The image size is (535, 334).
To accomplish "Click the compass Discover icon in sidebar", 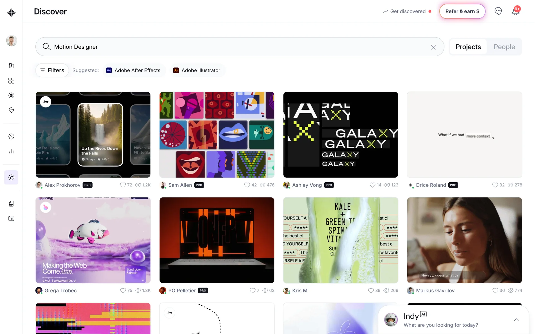I will [11, 177].
